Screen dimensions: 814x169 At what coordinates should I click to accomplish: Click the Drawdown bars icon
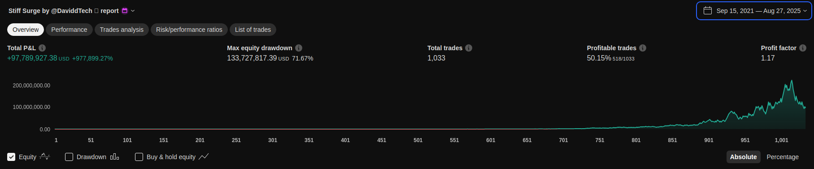coord(114,156)
